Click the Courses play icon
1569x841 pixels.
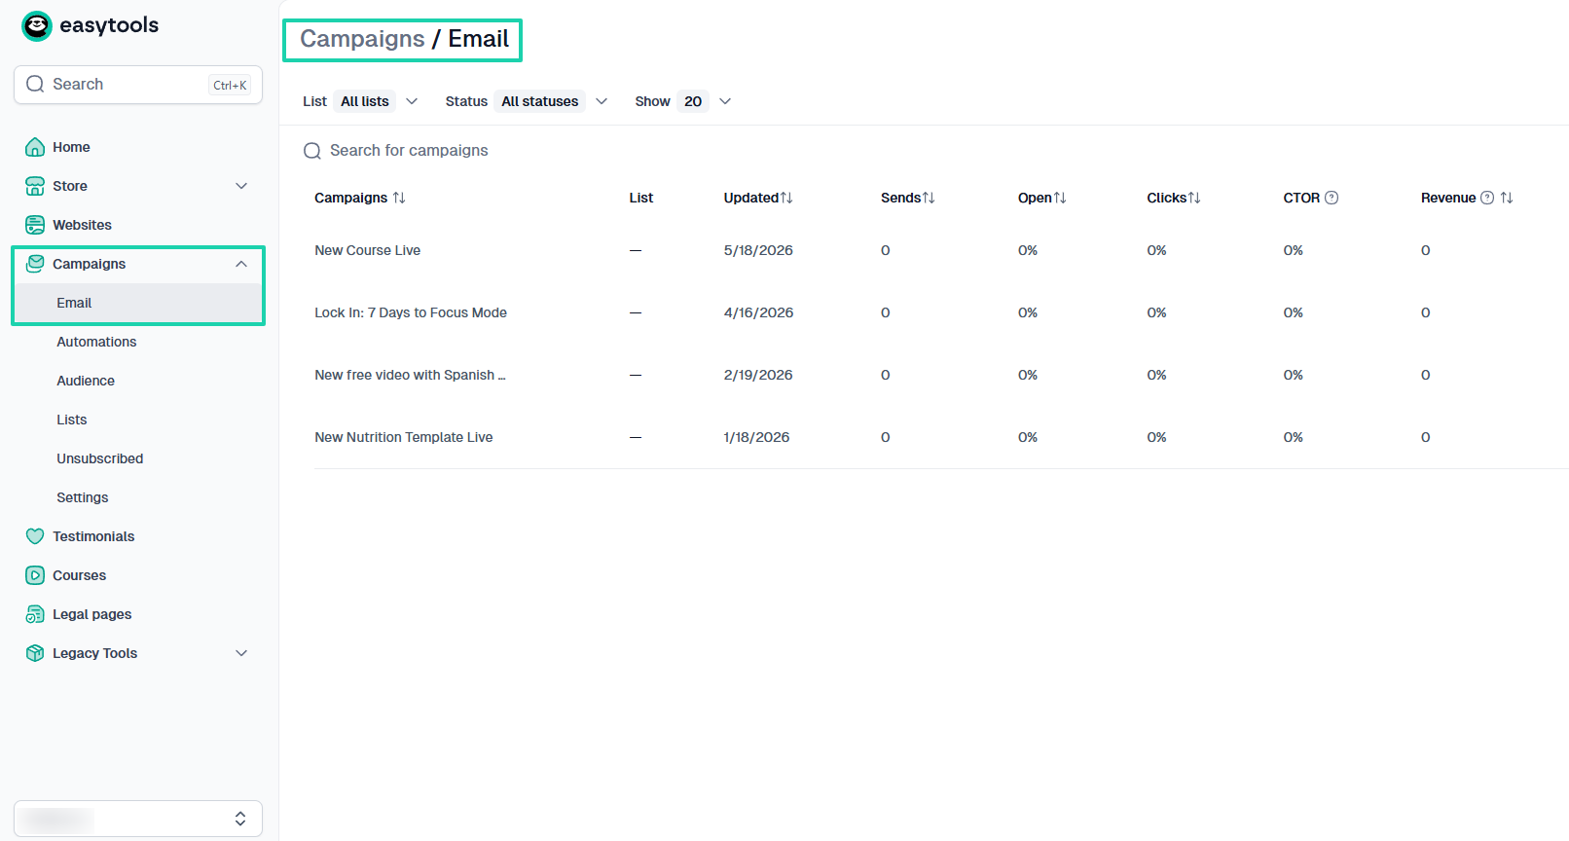[35, 575]
